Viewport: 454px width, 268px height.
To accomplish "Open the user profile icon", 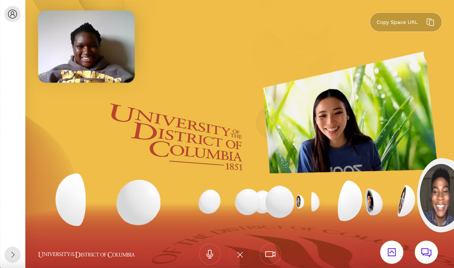I will 12,14.
